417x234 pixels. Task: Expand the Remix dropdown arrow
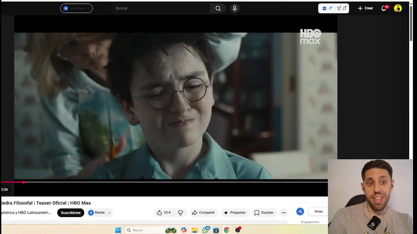(x=109, y=213)
